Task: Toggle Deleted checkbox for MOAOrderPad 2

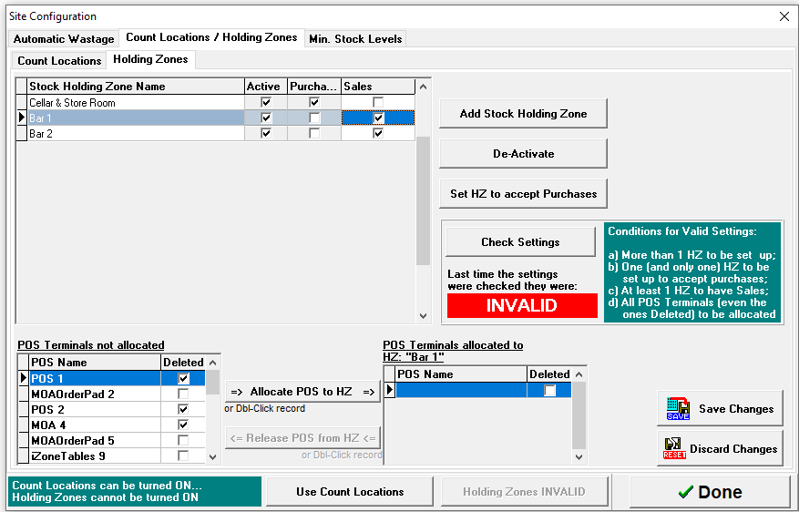Action: [x=183, y=394]
